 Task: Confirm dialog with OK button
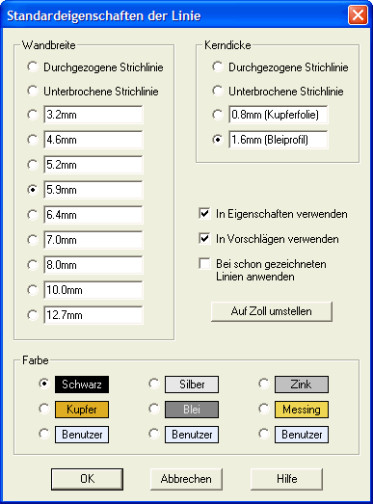[87, 479]
